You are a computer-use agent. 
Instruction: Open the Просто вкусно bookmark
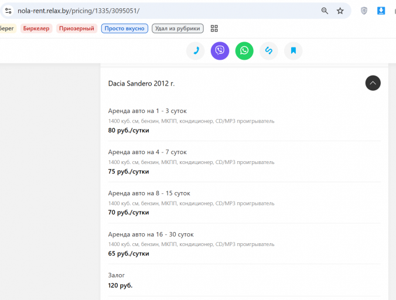[125, 29]
